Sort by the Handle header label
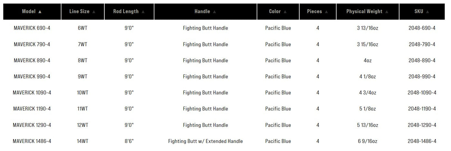 pos(202,12)
